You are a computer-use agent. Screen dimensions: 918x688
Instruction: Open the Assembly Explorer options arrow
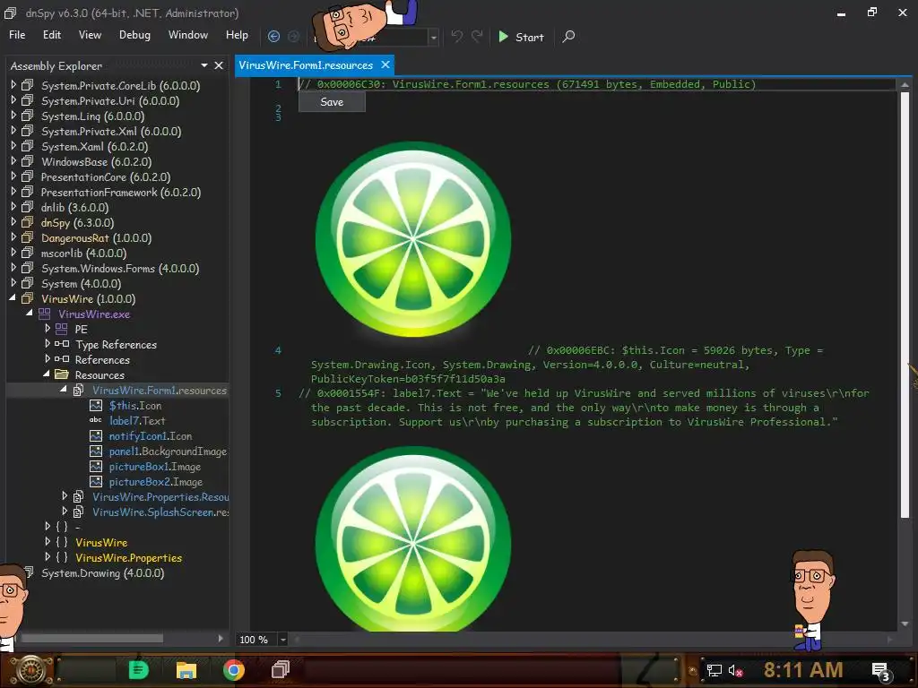pyautogui.click(x=204, y=65)
